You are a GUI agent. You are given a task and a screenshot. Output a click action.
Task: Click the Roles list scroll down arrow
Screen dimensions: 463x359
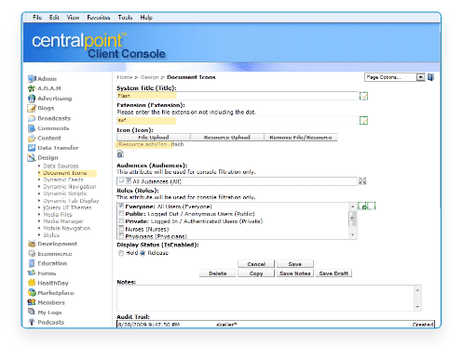pos(352,235)
